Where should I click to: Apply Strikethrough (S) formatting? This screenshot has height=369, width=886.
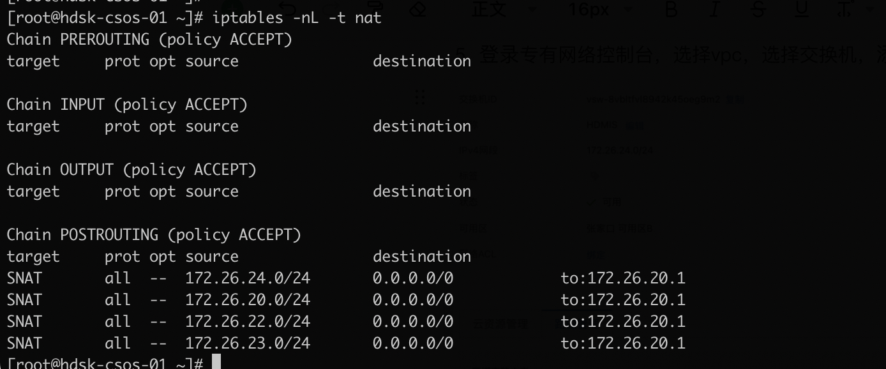click(758, 9)
